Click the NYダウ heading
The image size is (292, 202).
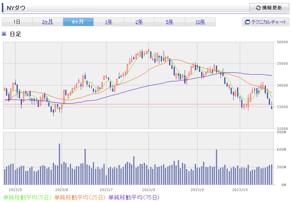click(x=16, y=8)
